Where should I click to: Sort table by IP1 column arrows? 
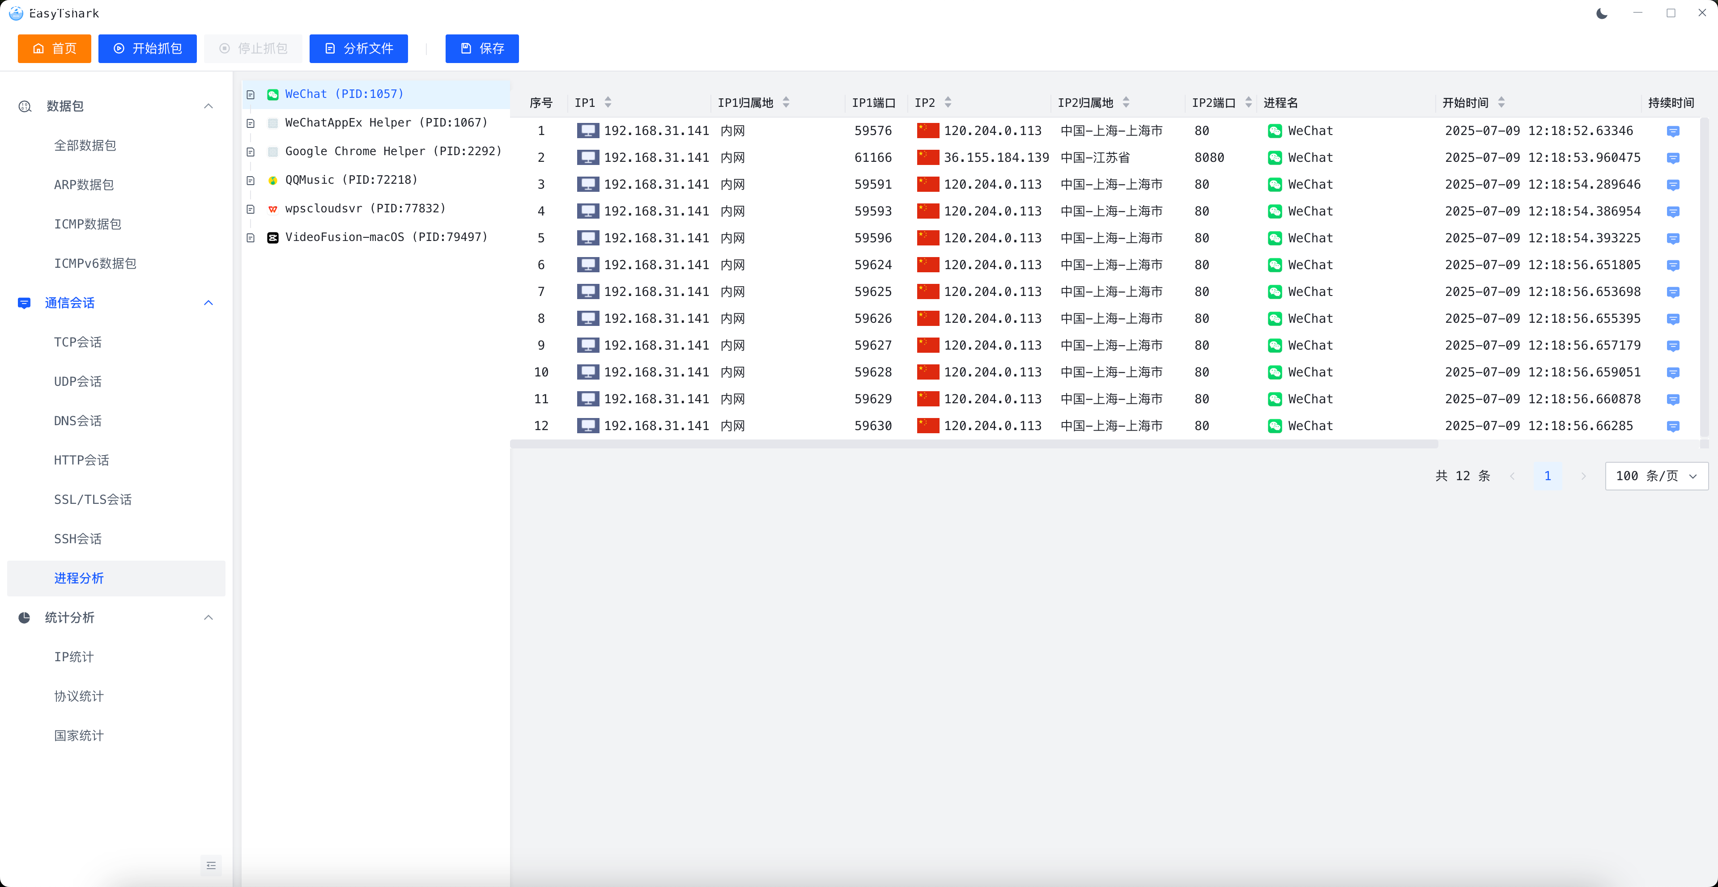coord(608,103)
